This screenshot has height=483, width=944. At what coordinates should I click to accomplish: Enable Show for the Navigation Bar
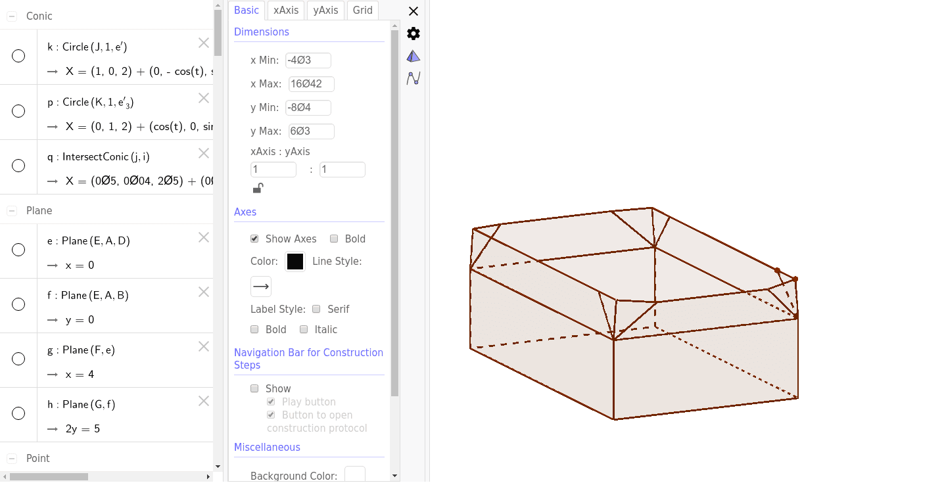tap(254, 388)
